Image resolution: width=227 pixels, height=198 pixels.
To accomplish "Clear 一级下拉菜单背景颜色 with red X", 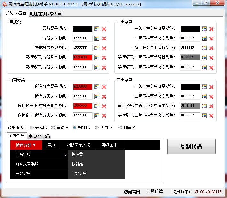I will click(211, 29).
